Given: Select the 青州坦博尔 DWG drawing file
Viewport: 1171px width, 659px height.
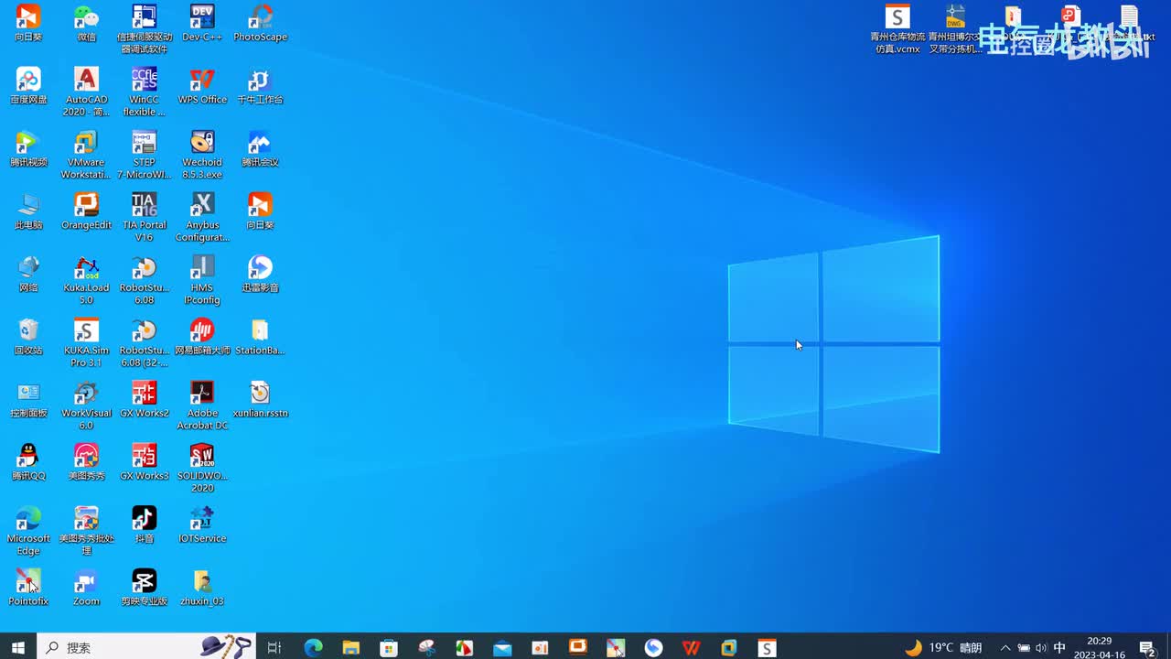Looking at the screenshot, I should pos(956,29).
